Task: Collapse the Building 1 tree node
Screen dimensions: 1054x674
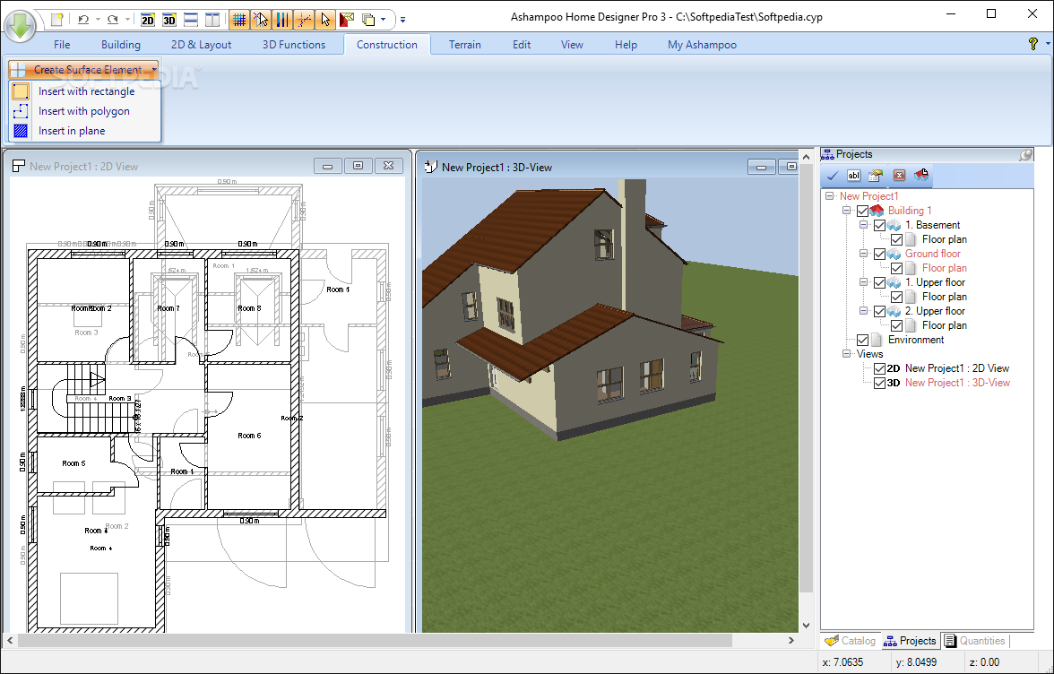Action: pyautogui.click(x=847, y=210)
